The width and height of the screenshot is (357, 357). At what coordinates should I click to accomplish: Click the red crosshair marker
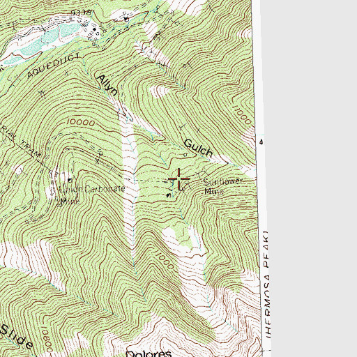tap(178, 178)
